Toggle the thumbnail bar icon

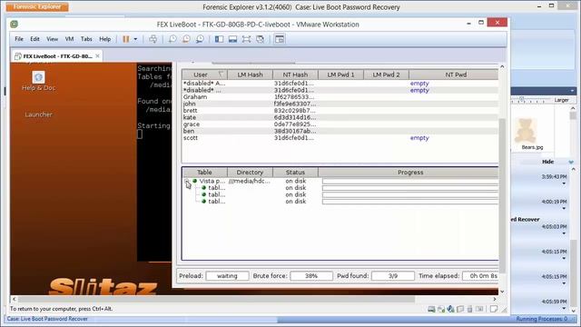pyautogui.click(x=232, y=39)
